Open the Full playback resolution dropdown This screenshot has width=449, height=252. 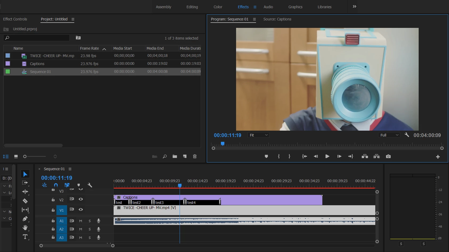pos(389,135)
